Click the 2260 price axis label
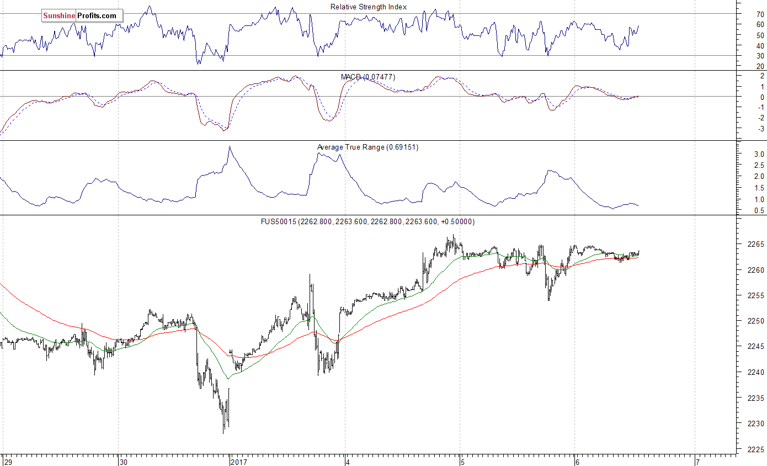 [755, 270]
